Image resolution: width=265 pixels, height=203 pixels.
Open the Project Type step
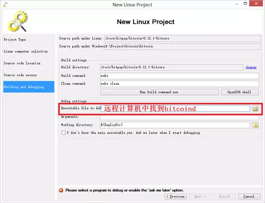(x=15, y=39)
